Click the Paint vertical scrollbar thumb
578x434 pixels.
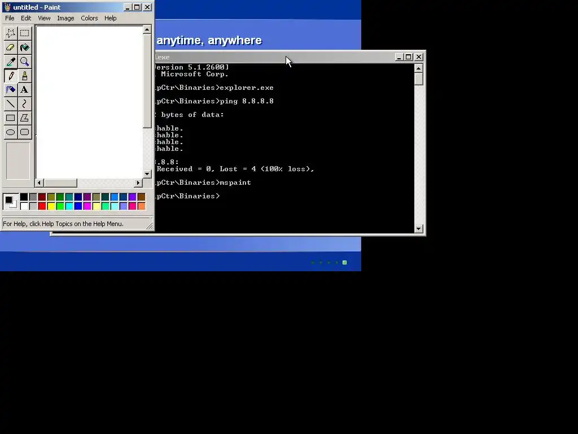(147, 81)
